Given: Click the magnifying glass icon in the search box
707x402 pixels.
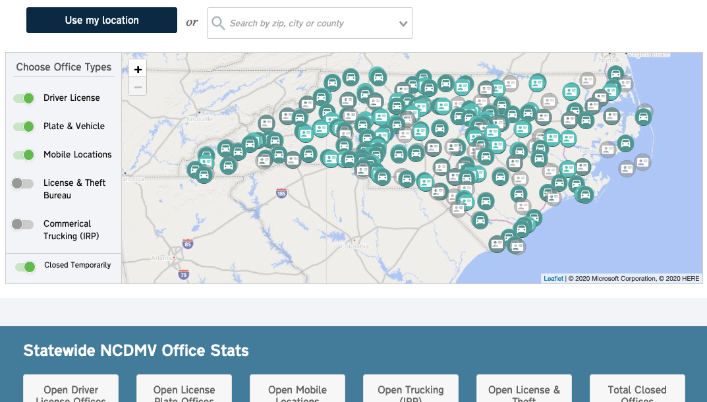Looking at the screenshot, I should pos(217,23).
